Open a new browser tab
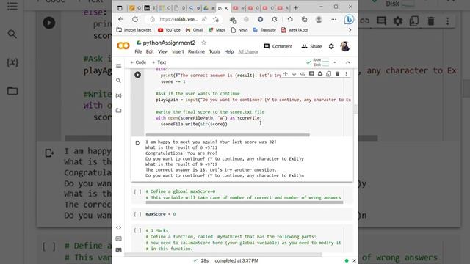 point(296,8)
